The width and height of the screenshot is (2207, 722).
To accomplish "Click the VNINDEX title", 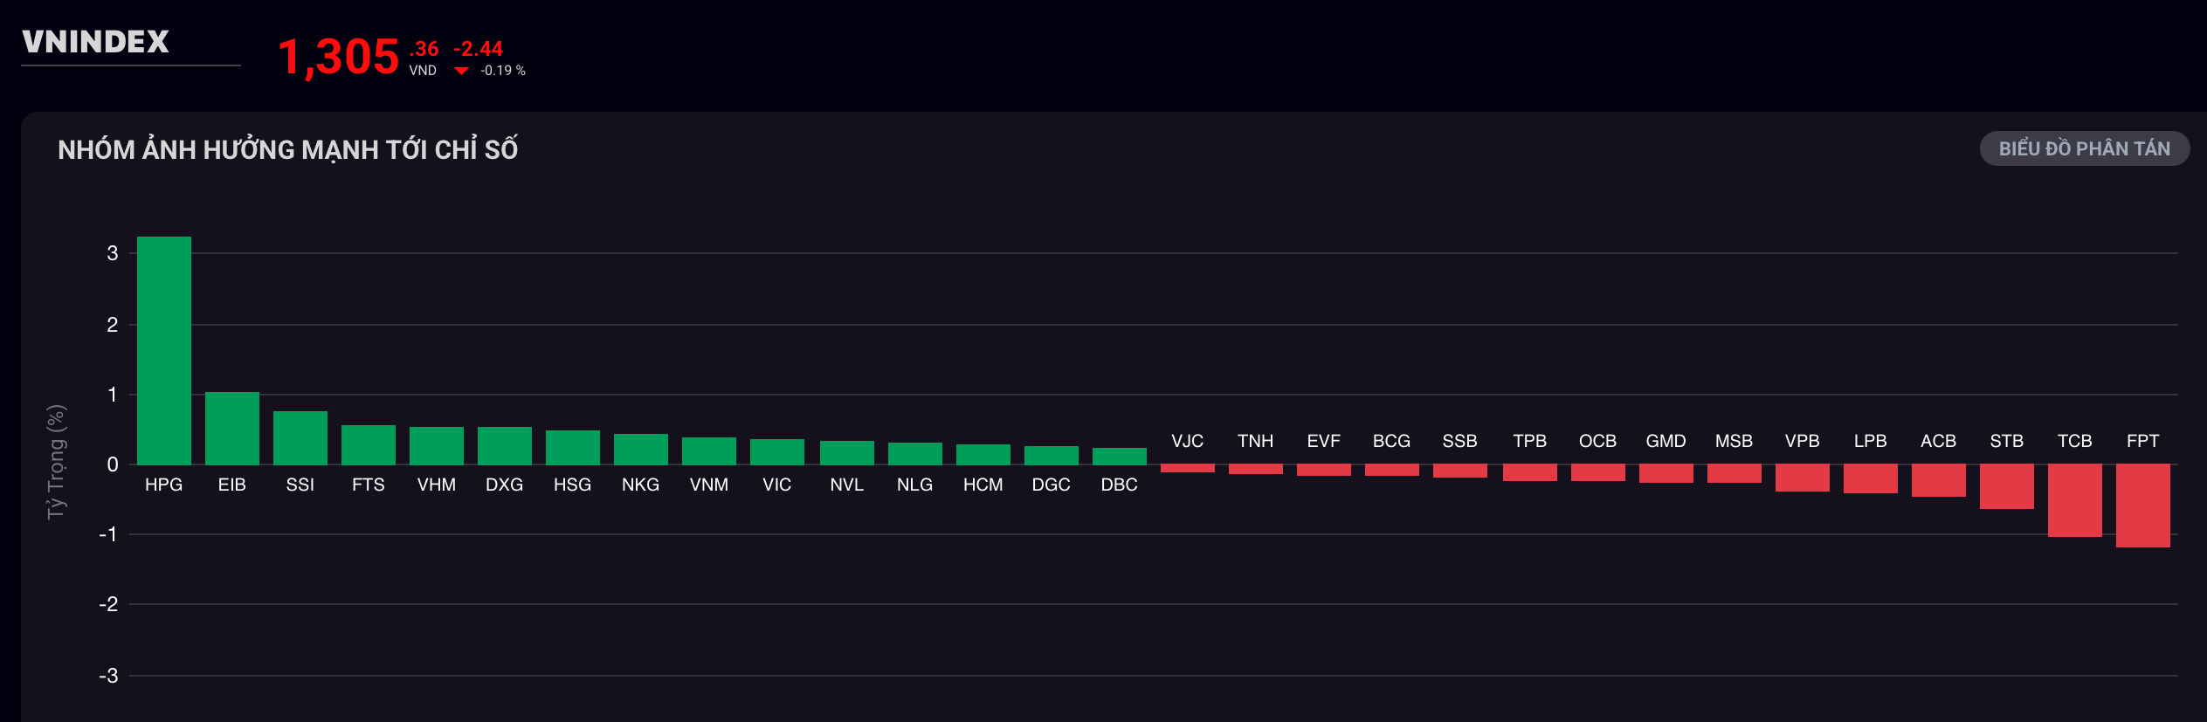I will [x=96, y=42].
